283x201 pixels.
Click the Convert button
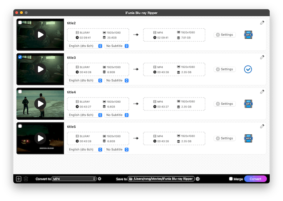256,179
